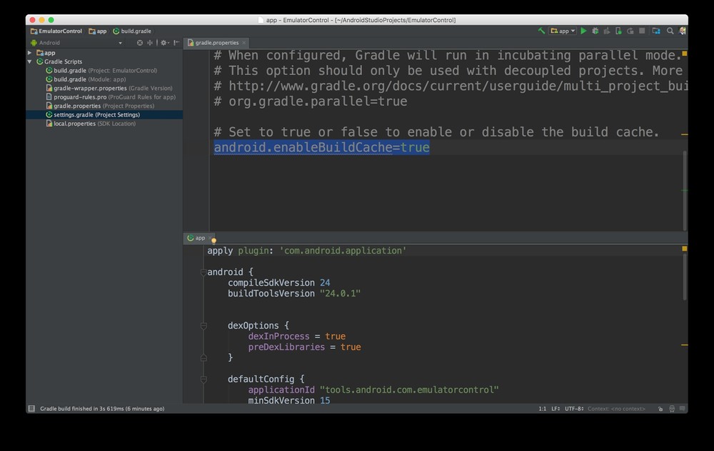This screenshot has width=714, height=451.
Task: Click the Make Project hammer icon
Action: click(x=542, y=31)
